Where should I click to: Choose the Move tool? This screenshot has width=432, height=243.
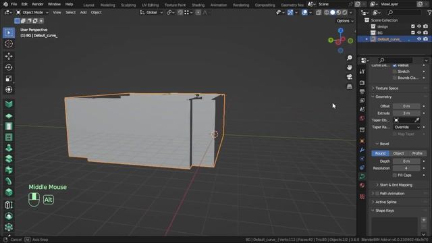[9, 56]
